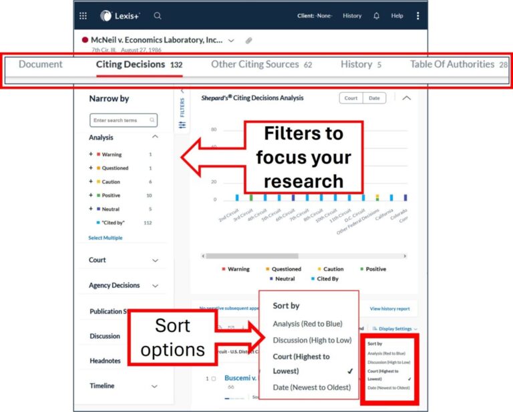Image resolution: width=513 pixels, height=412 pixels.
Task: Click the Select Multiple link
Action: [x=106, y=238]
